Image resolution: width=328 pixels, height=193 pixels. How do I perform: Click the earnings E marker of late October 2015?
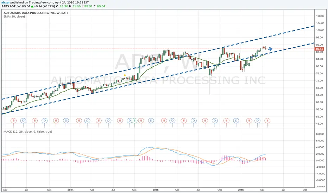[x=226, y=121]
